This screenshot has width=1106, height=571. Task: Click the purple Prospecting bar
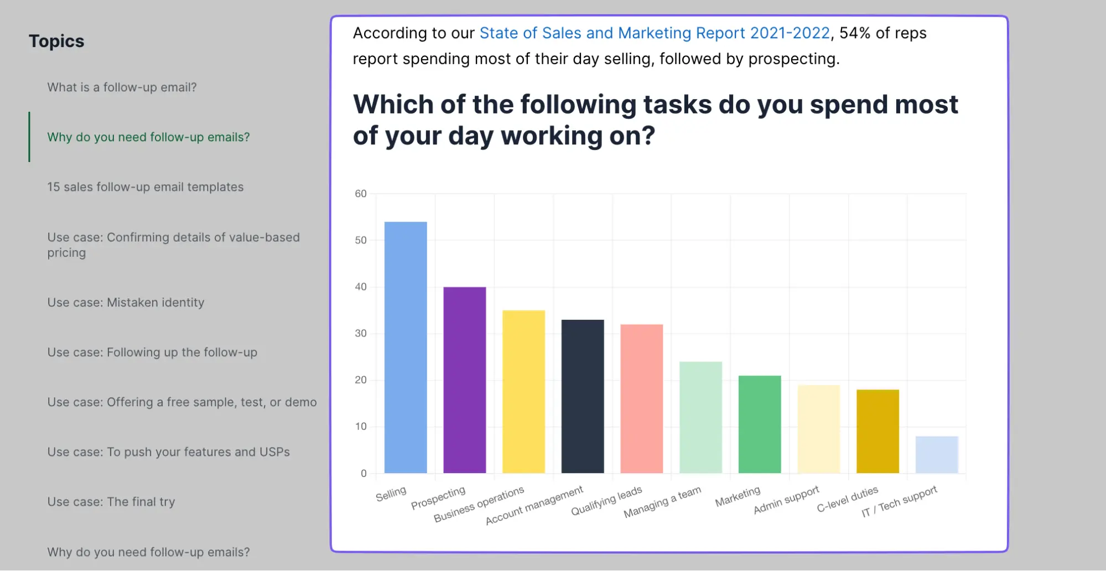(465, 380)
